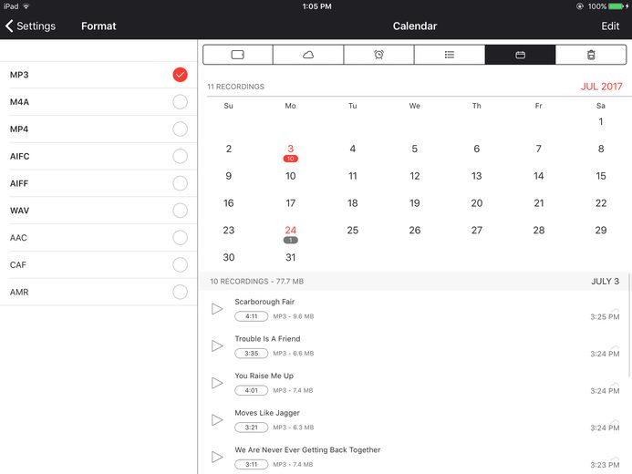Select July 20 on the calendar
The image size is (632, 474).
(x=476, y=203)
